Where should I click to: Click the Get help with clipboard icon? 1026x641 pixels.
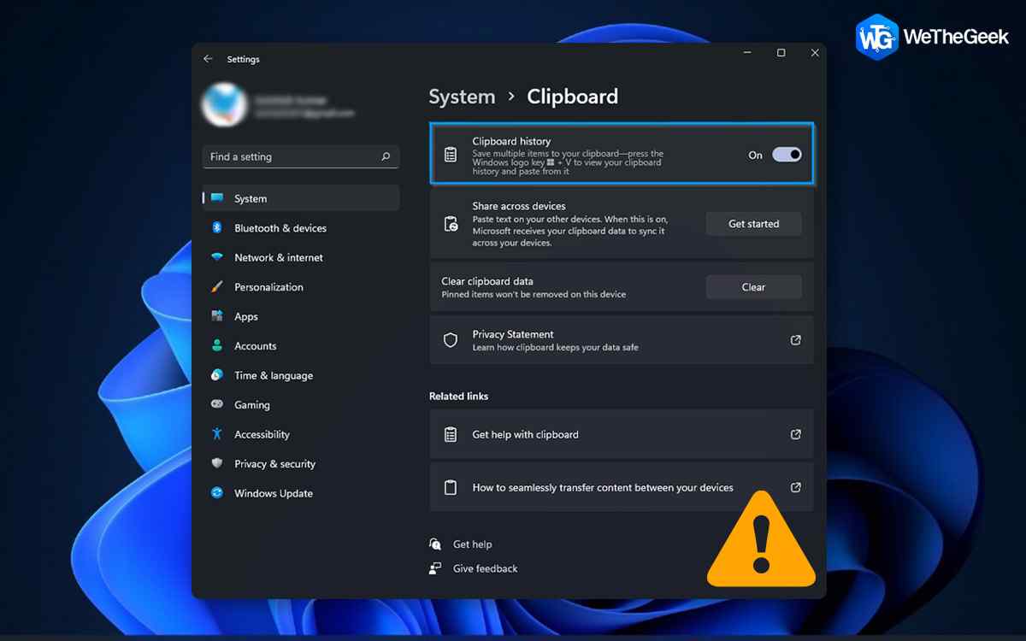coord(451,434)
